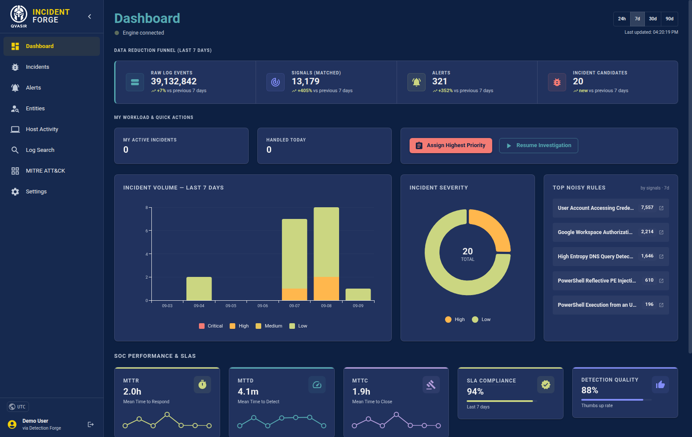692x437 pixels.
Task: Switch to the 90d time range
Action: click(670, 19)
